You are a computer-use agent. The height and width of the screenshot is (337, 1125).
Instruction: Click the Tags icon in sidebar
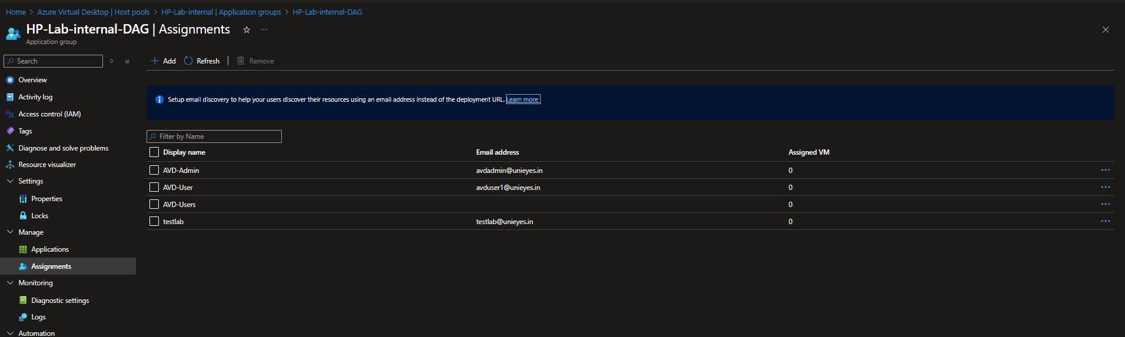tap(10, 131)
